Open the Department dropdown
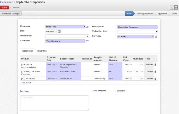Image resolution: width=179 pixels, height=114 pixels. pos(87,36)
